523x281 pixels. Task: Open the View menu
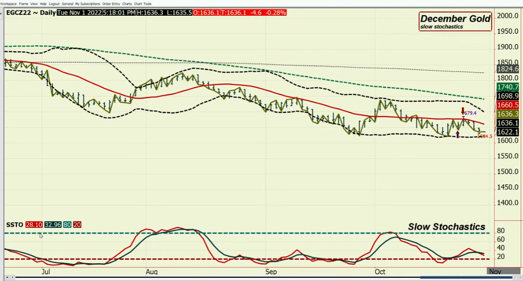point(34,3)
